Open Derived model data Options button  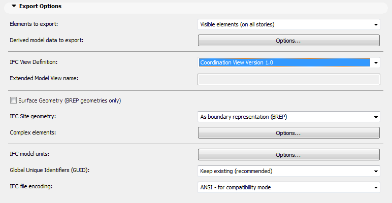[288, 41]
